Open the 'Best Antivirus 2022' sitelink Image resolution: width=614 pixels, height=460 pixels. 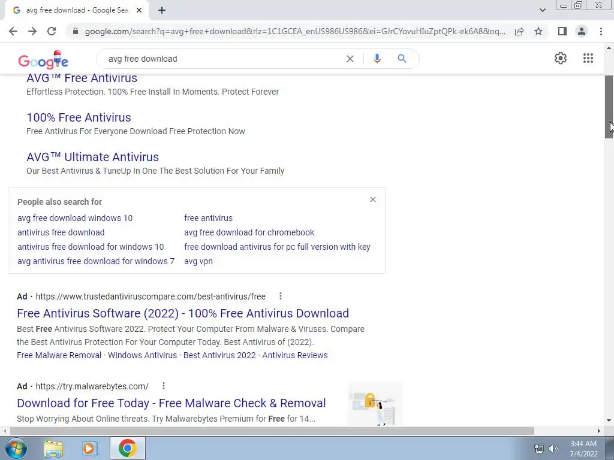pyautogui.click(x=219, y=355)
